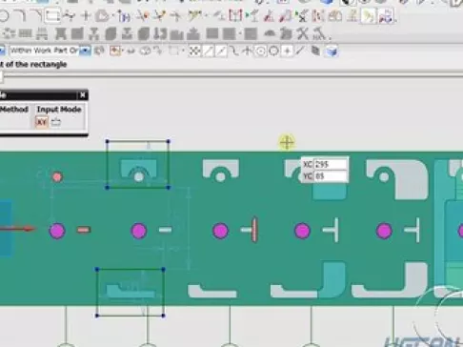
Task: Click into the YC coordinate field
Action: point(330,176)
